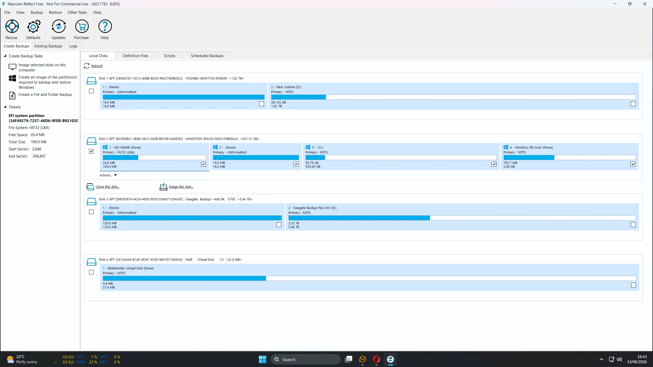Check the Bitdefender Virtual Disk partition checkbox

633,285
